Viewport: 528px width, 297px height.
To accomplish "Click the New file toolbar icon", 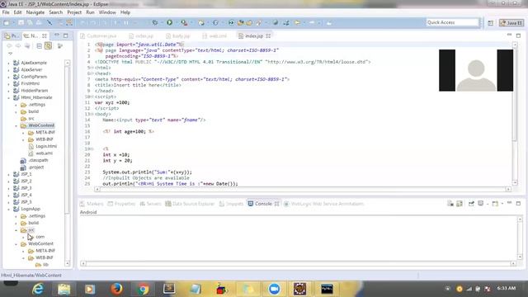I will pyautogui.click(x=7, y=23).
